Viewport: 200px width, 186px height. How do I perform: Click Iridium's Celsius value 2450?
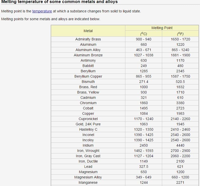[x=144, y=145]
